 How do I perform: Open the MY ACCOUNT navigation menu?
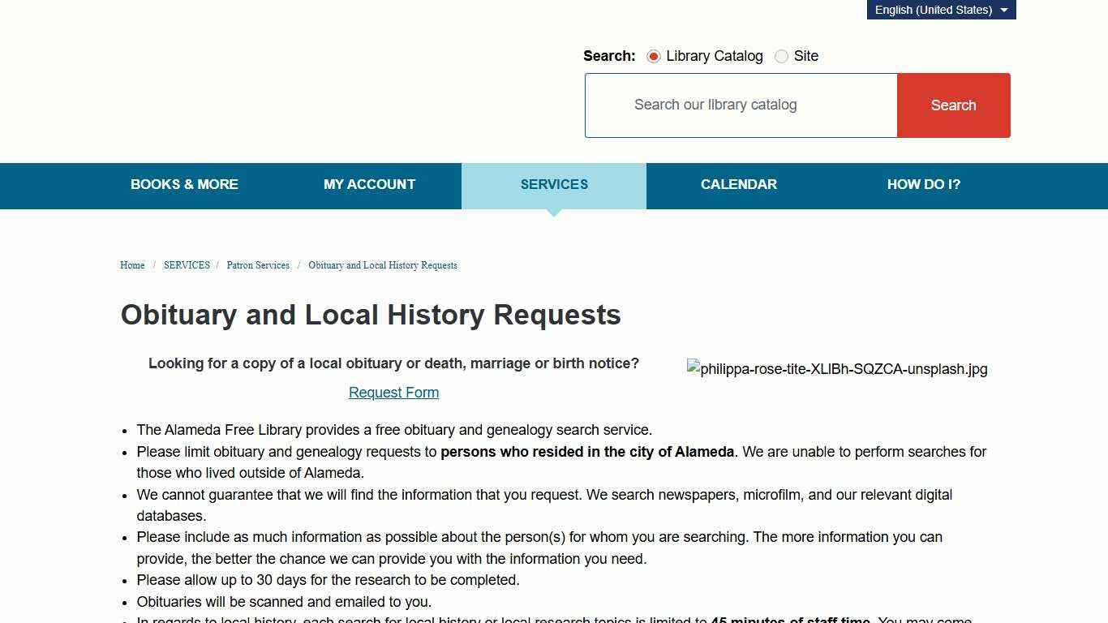tap(369, 185)
